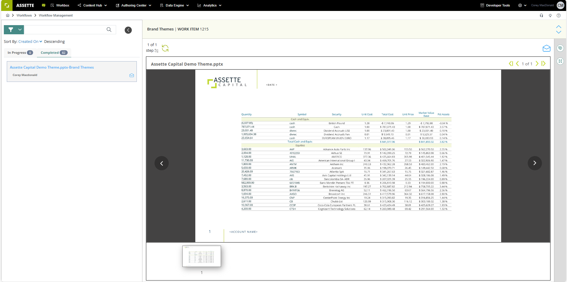567x282 pixels.
Task: Click the archive drawer icon on right edge
Action: [560, 61]
